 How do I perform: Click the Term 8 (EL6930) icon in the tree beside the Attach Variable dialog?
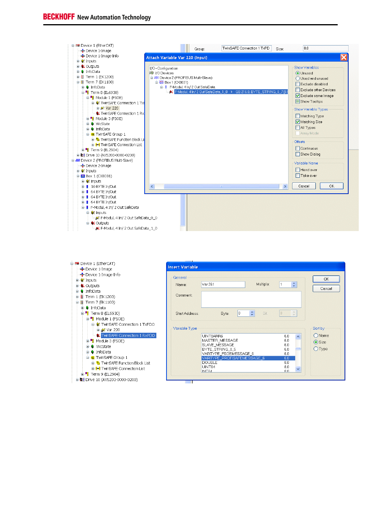pyautogui.click(x=87, y=93)
